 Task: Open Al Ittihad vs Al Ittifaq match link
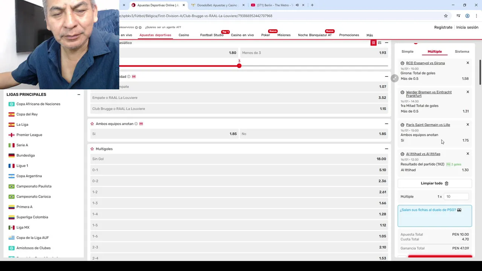[423, 154]
